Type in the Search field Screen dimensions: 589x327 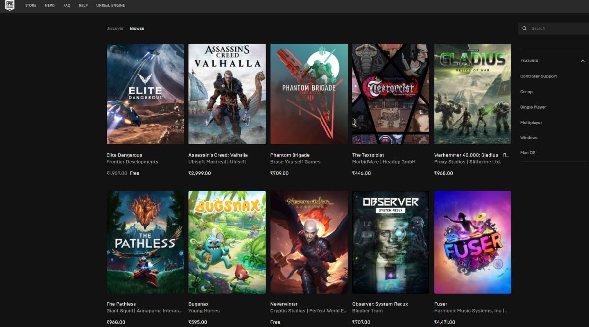[x=557, y=28]
